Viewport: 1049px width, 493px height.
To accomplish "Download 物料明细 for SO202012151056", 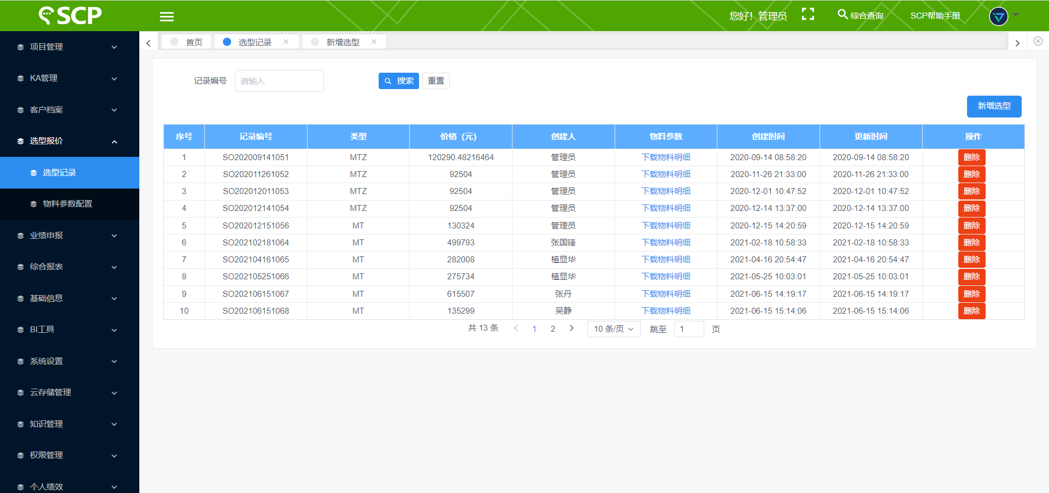I will pyautogui.click(x=666, y=226).
